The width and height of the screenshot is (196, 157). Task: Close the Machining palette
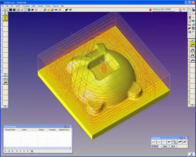point(186,138)
